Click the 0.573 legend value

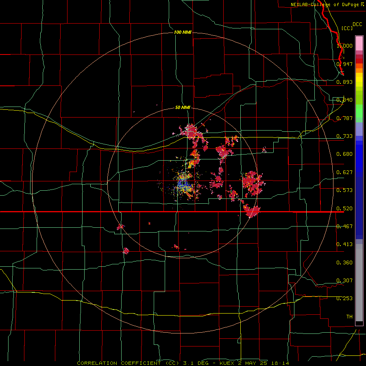[x=344, y=190]
